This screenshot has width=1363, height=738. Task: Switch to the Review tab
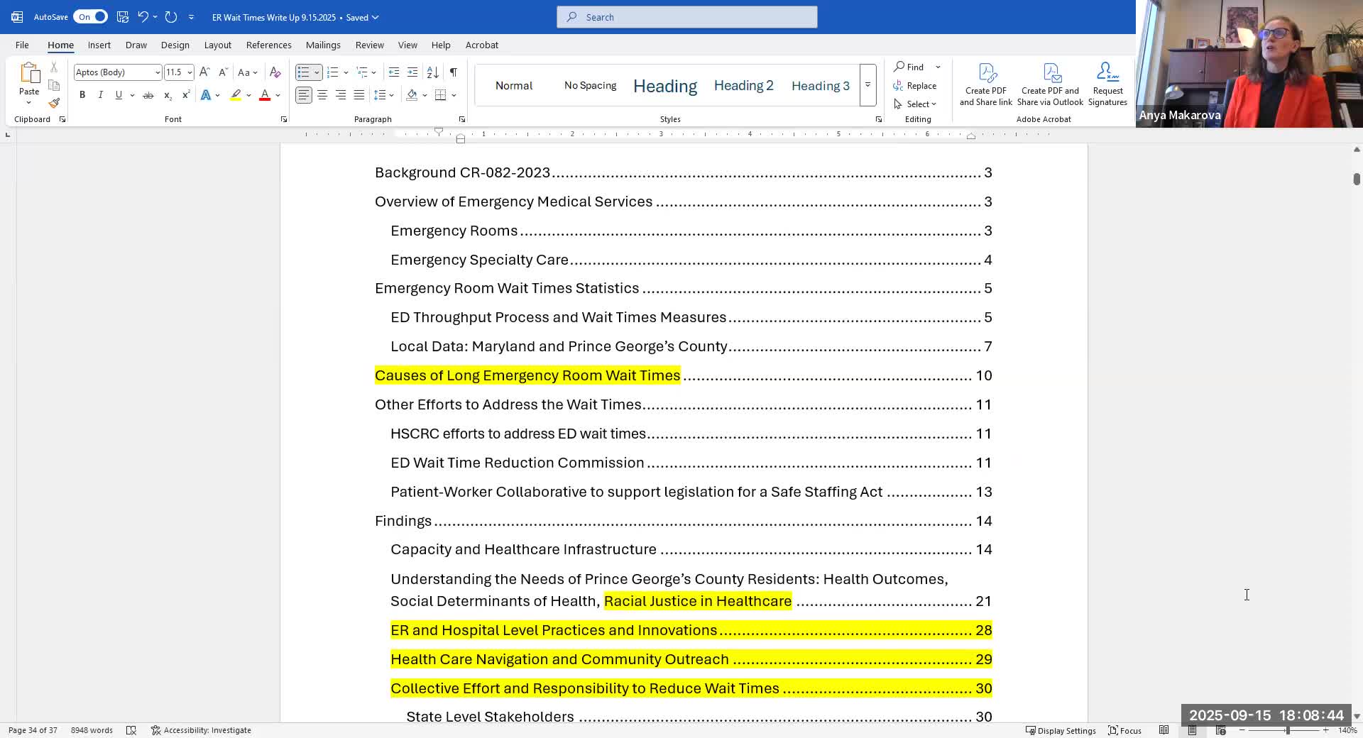tap(369, 45)
